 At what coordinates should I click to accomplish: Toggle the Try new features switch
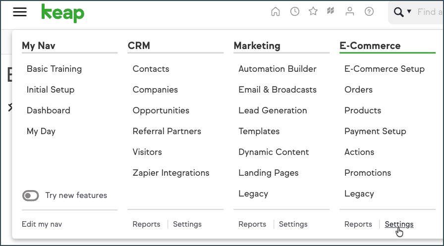[x=31, y=196]
